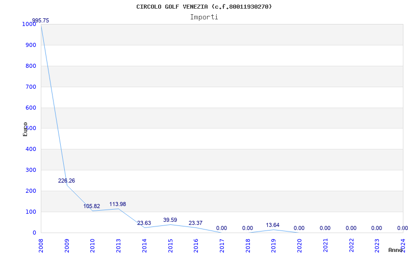Select the 0.00 value for year 2023
408x255 pixels.
click(x=376, y=228)
